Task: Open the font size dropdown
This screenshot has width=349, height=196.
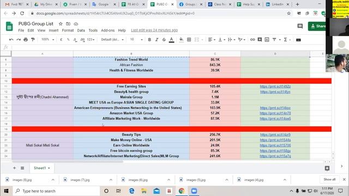Action: pyautogui.click(x=136, y=40)
